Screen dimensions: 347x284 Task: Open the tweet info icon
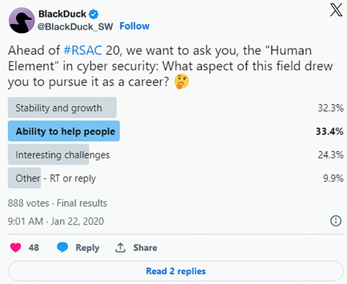(336, 221)
